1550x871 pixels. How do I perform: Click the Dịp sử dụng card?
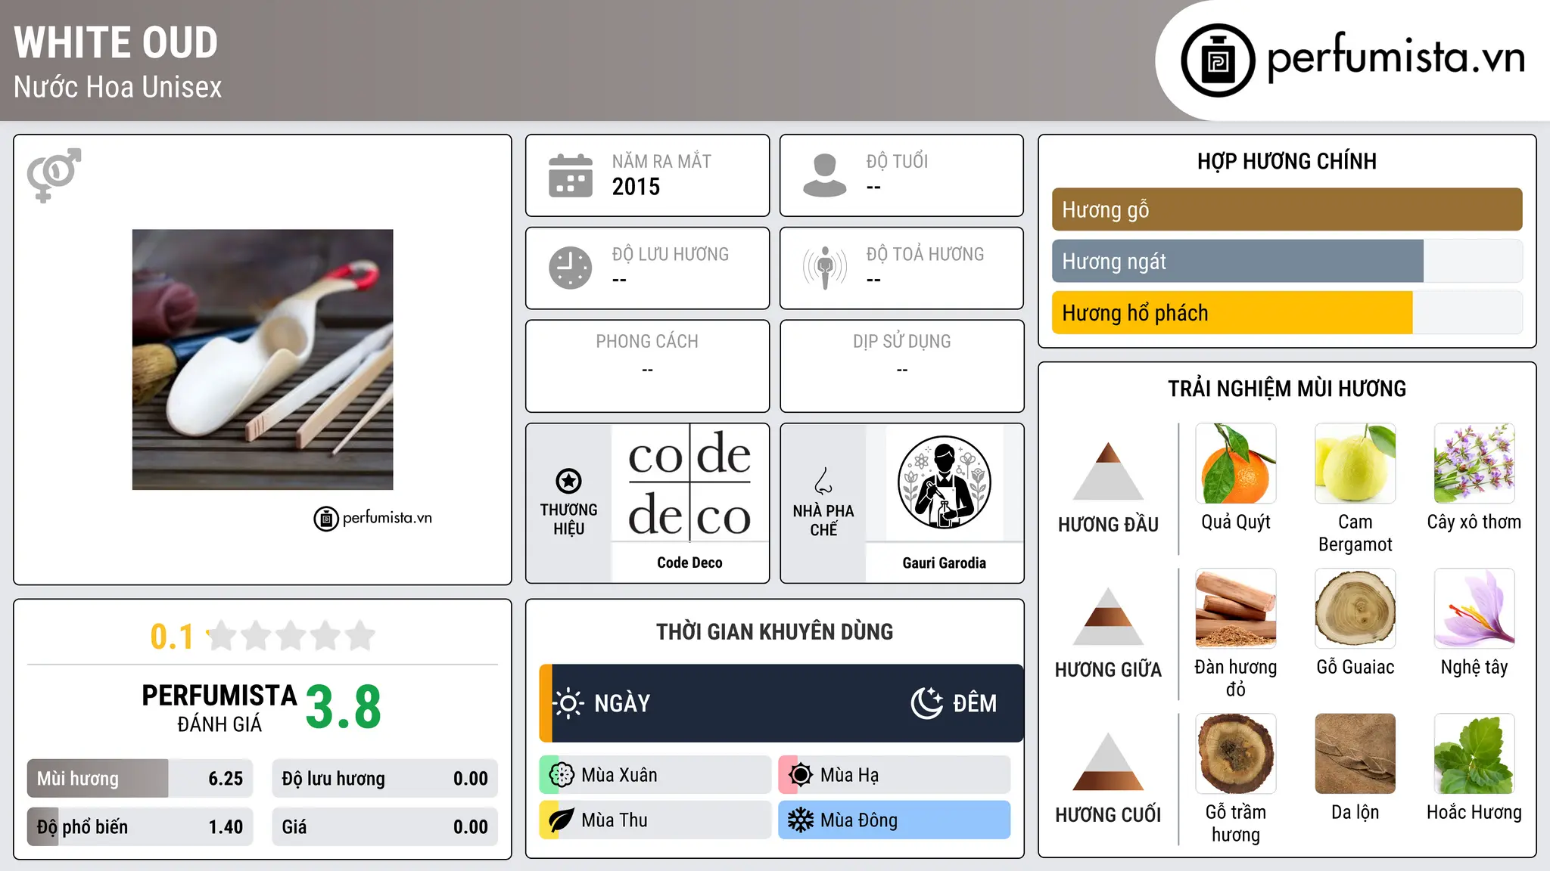(x=901, y=366)
